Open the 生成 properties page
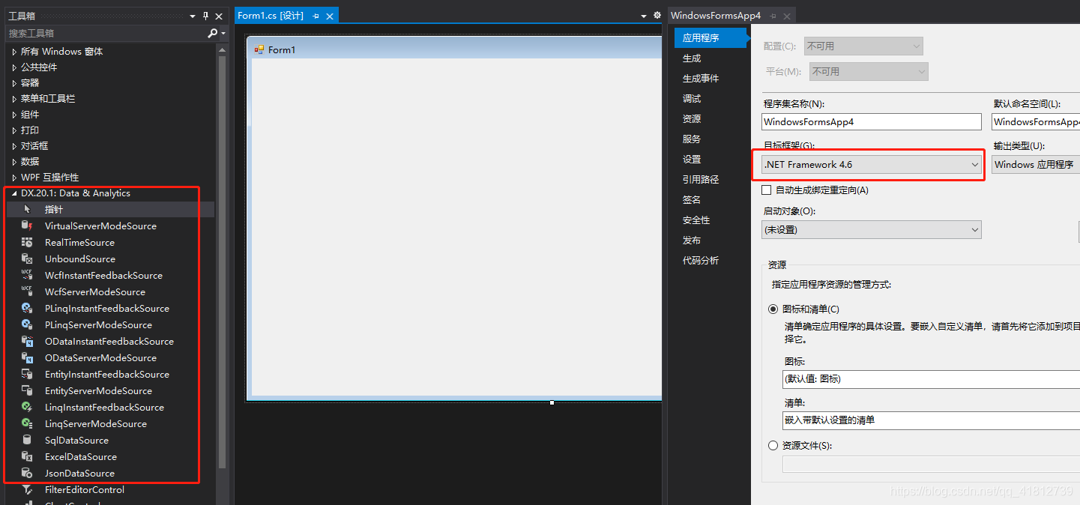This screenshot has height=505, width=1080. pyautogui.click(x=692, y=58)
